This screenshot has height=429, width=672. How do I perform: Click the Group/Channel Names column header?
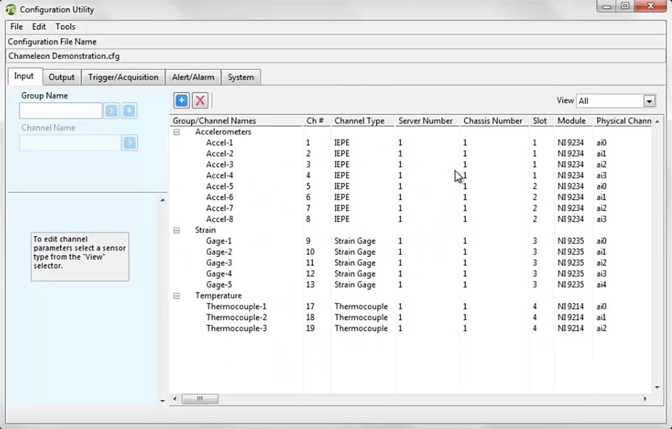pyautogui.click(x=237, y=121)
